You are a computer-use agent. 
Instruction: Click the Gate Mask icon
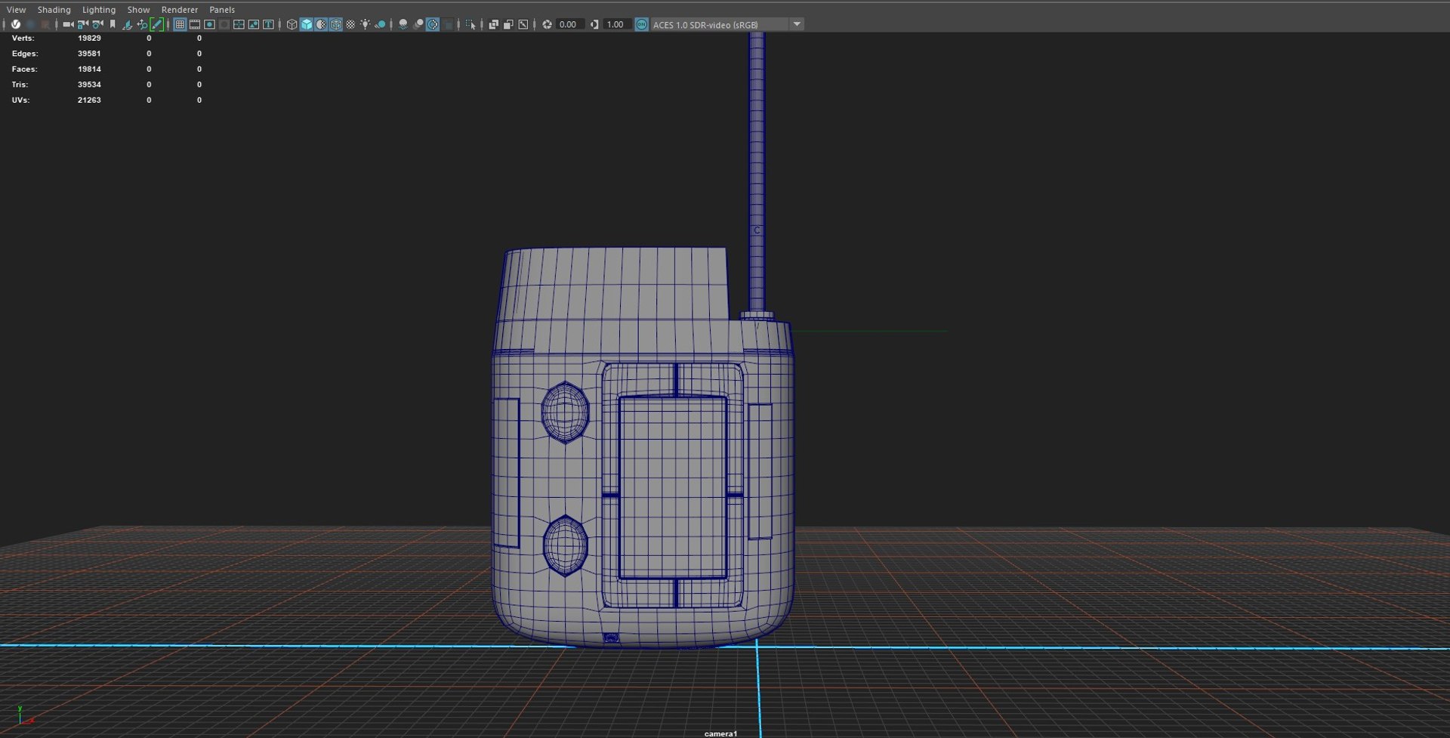[224, 24]
